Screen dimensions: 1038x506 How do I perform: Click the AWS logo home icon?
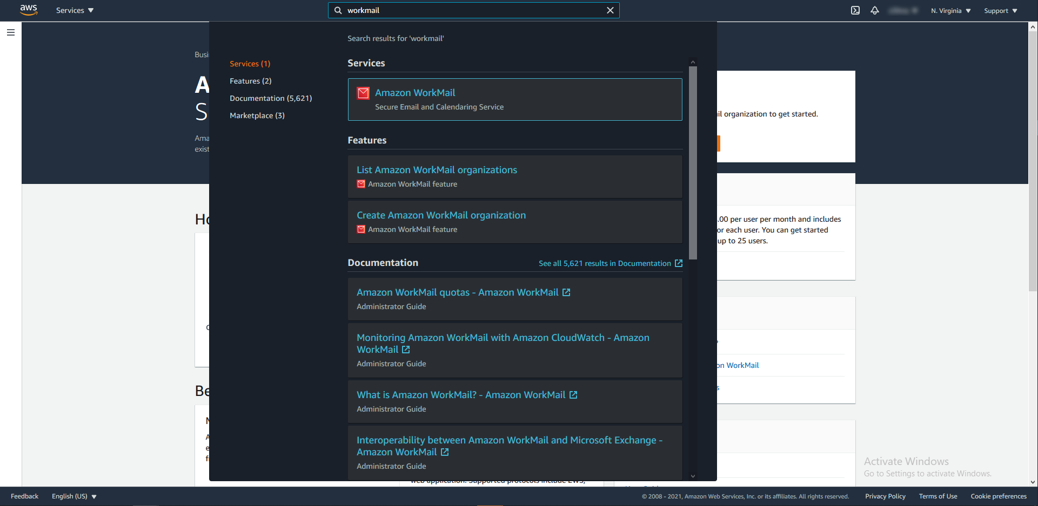point(29,10)
